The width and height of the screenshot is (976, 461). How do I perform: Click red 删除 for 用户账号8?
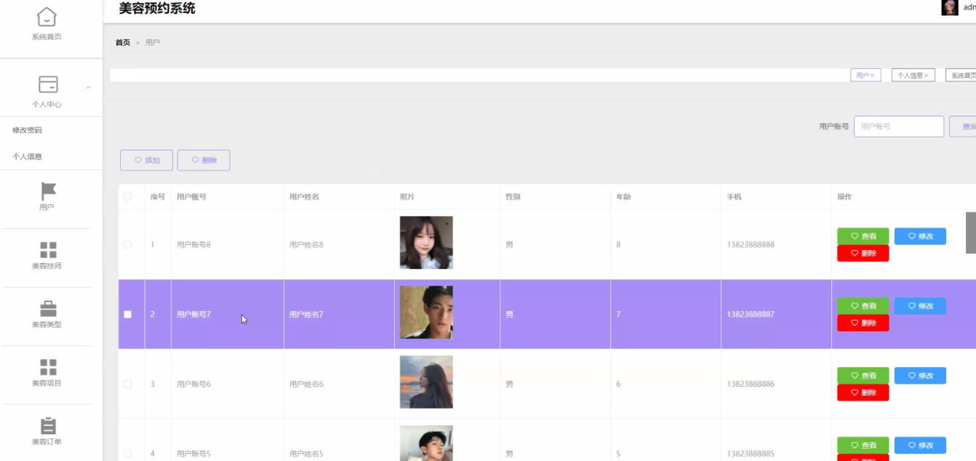(863, 253)
